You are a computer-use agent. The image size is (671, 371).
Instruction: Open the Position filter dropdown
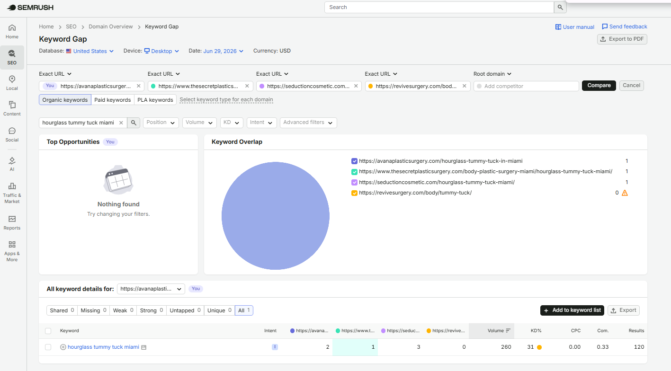[161, 123]
